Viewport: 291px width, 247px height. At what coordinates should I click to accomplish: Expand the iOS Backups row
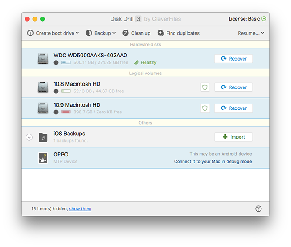pos(29,137)
